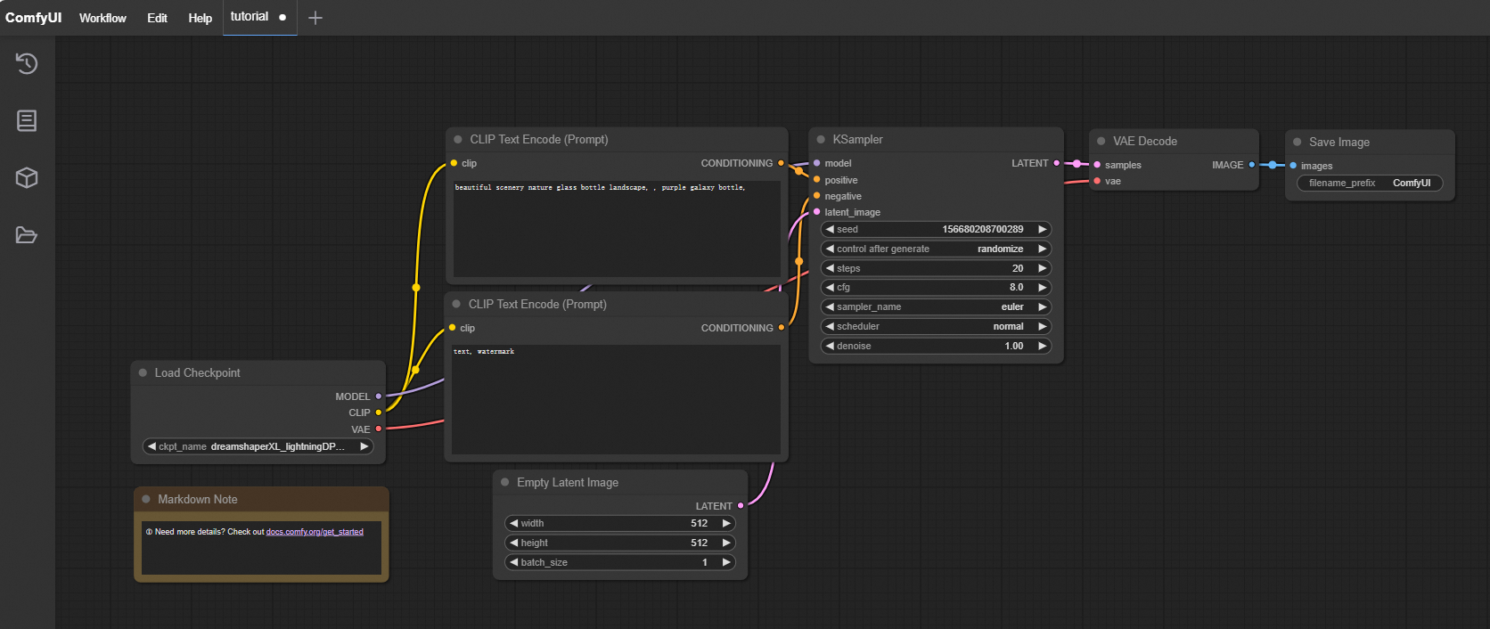
Task: Open the Edit menu
Action: [x=157, y=18]
